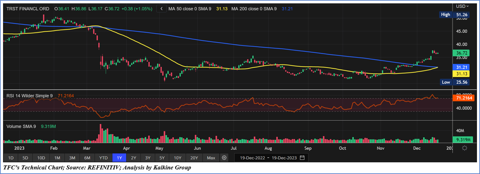
Task: Click RSI 14 Wilder Simple 9 label
Action: (30, 96)
